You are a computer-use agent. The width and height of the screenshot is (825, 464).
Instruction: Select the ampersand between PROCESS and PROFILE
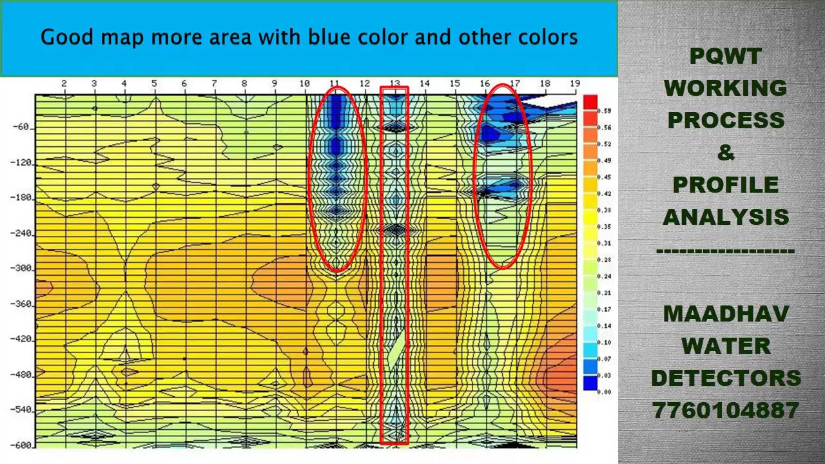(725, 153)
